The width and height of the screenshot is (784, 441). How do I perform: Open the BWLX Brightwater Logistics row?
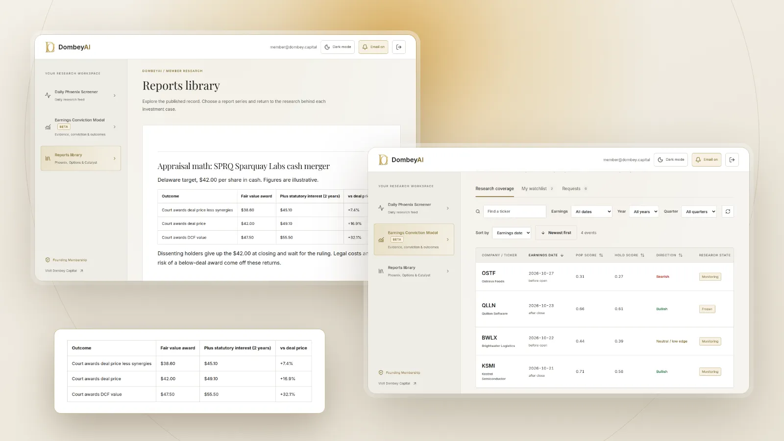coord(604,341)
